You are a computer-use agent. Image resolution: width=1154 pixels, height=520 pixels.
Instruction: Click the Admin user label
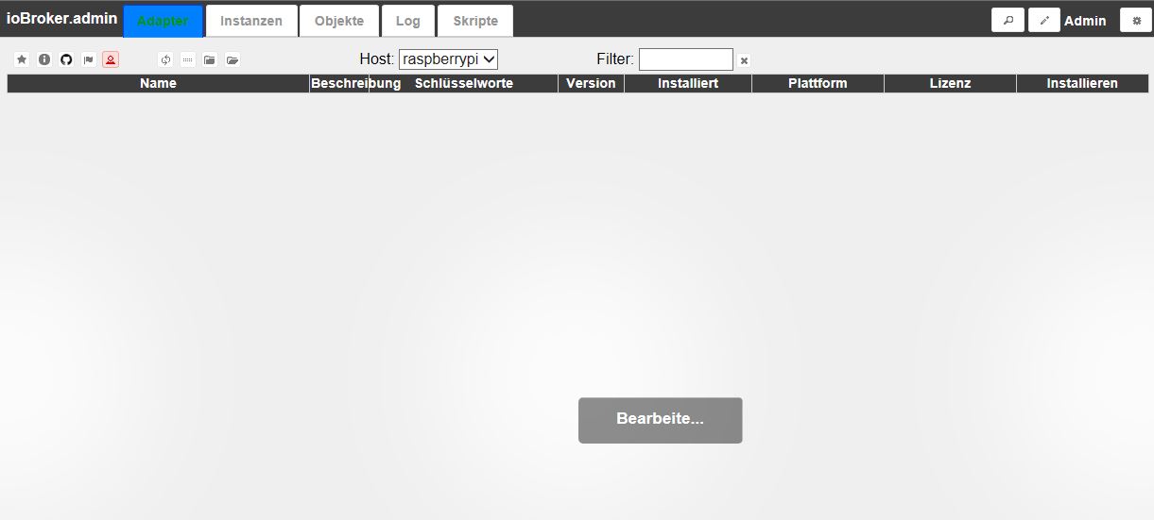tap(1085, 21)
